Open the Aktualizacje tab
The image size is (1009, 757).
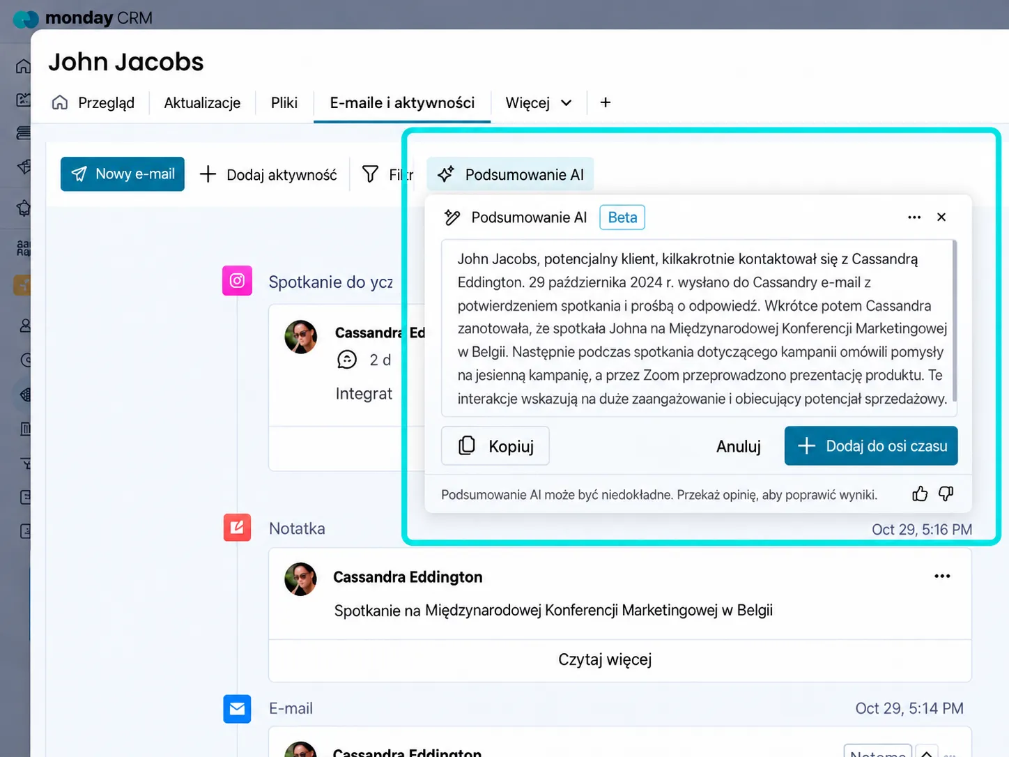coord(202,103)
